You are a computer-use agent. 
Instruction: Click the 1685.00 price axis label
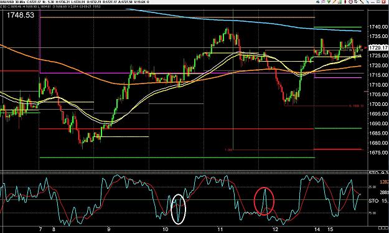[x=378, y=133]
